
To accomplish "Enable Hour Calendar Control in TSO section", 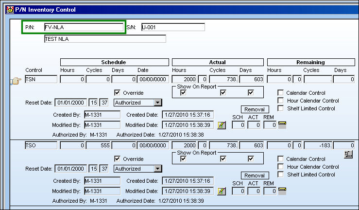I will [280, 166].
